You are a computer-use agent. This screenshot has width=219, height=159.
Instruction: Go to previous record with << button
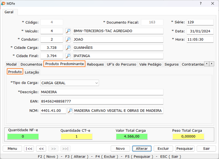[x=41, y=149]
